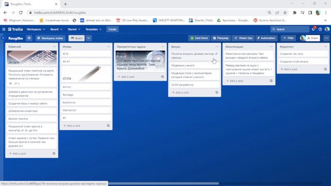Open list actions for the Маркетинг list
Viewport: 331px width, 186px height.
pos(325,47)
